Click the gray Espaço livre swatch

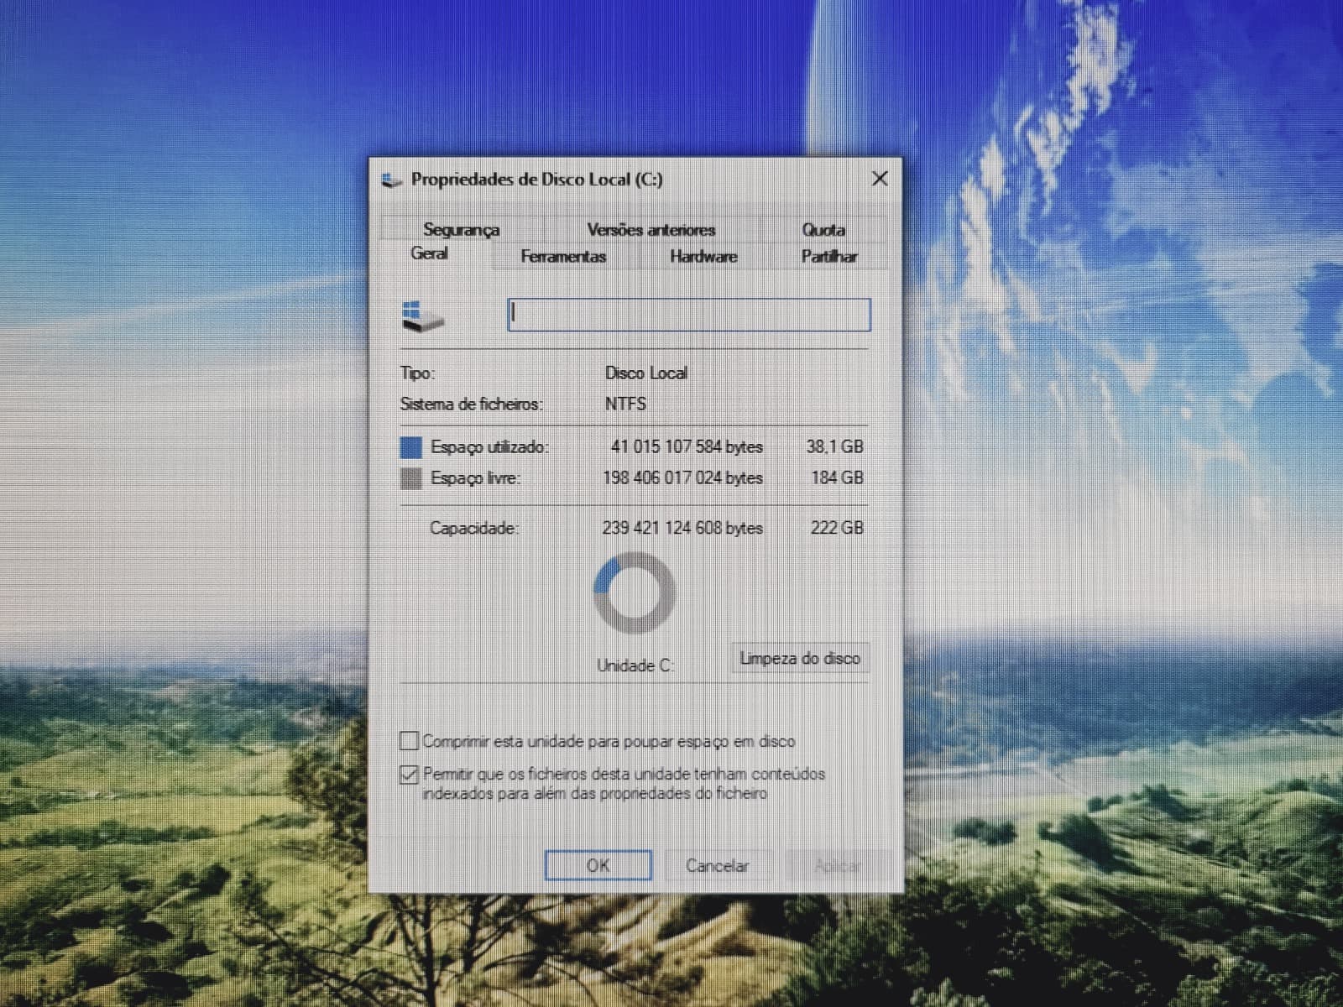pyautogui.click(x=410, y=478)
